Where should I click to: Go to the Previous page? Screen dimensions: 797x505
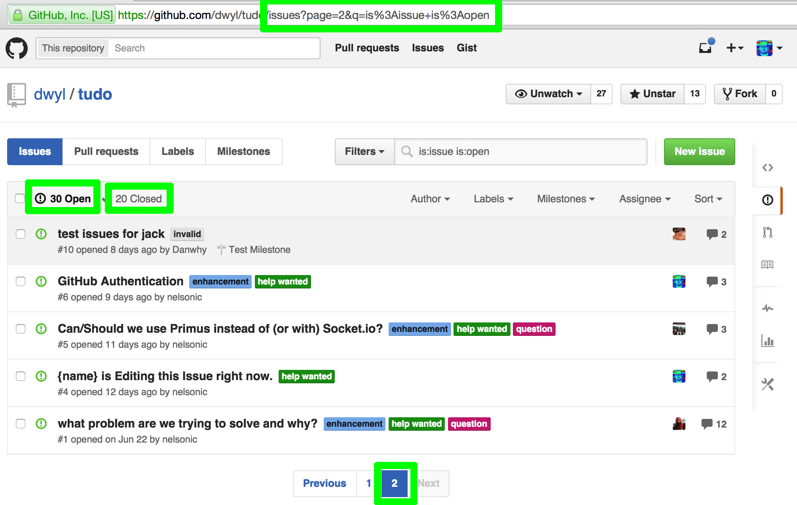[324, 483]
